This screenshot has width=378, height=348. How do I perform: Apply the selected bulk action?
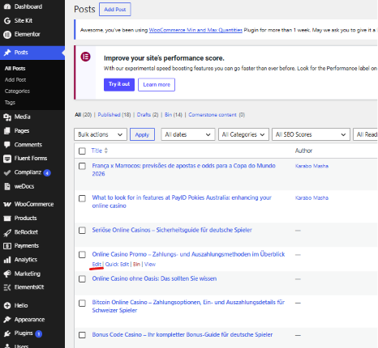click(x=142, y=134)
